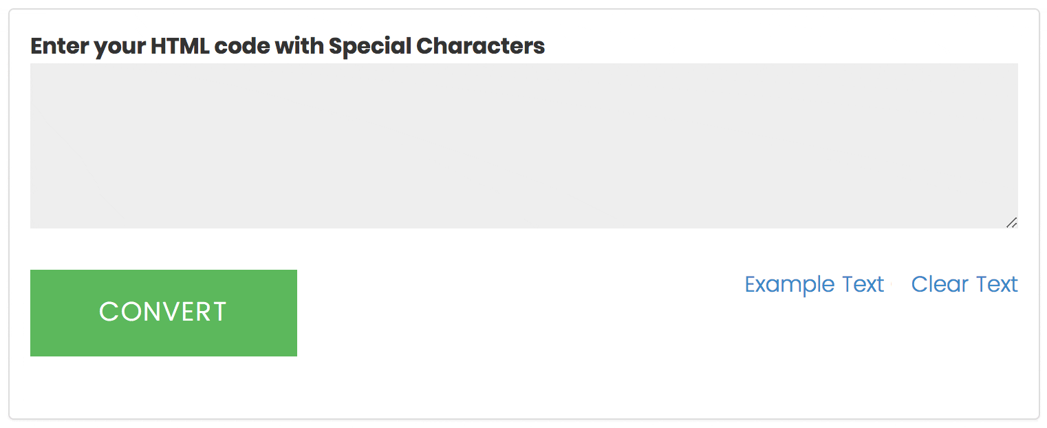The width and height of the screenshot is (1047, 428).
Task: Start conversion with the CONVERT button
Action: (x=163, y=312)
